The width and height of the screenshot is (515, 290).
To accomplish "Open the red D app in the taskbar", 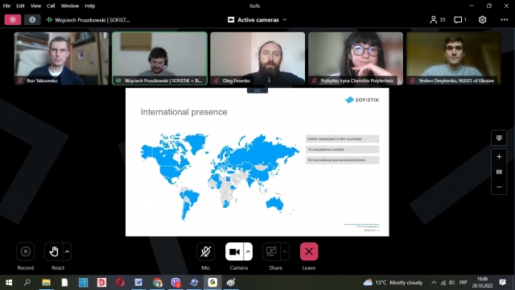I will [101, 283].
